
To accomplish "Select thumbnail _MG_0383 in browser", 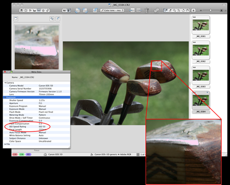I will coord(201,75).
